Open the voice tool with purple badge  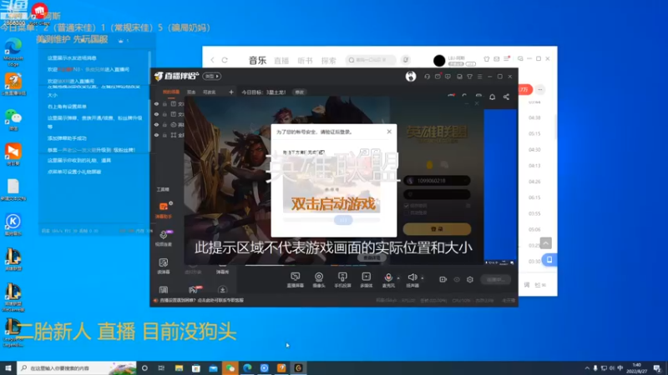(164, 238)
